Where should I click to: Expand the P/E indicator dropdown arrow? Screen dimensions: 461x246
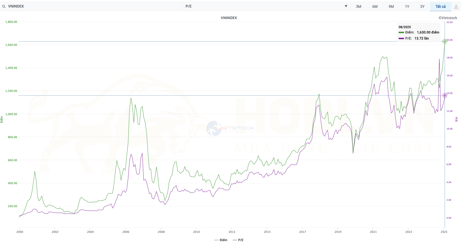click(x=346, y=6)
